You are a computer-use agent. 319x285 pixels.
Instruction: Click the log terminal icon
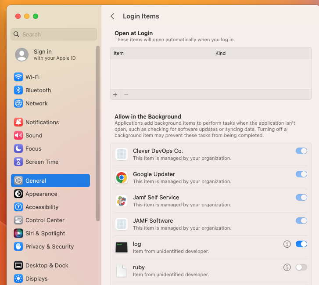pos(122,247)
